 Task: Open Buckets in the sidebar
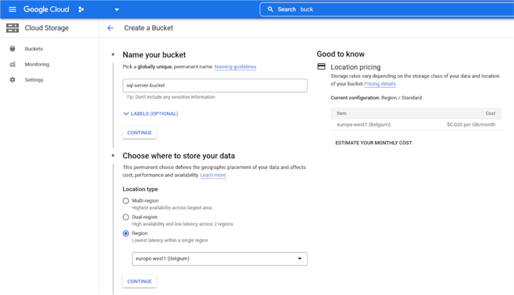coord(34,49)
